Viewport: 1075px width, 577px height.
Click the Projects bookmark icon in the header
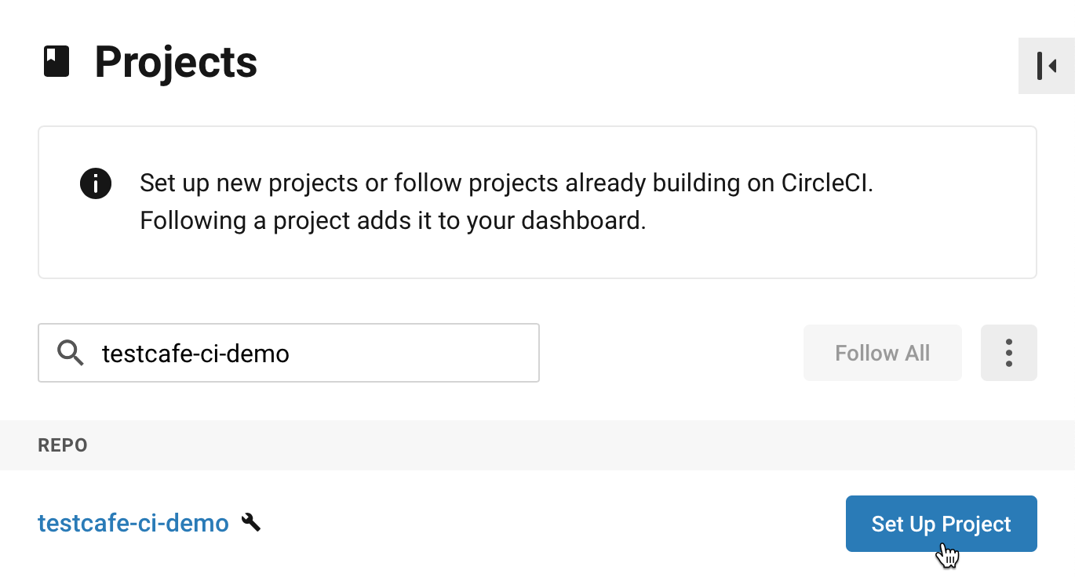pyautogui.click(x=55, y=61)
